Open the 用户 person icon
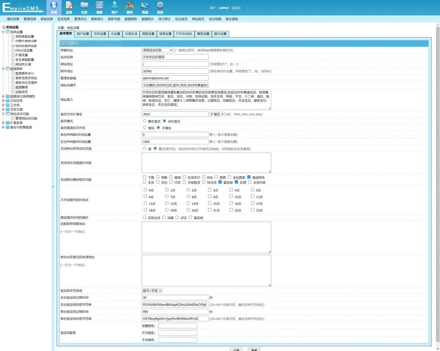The height and width of the screenshot is (351, 440). click(114, 6)
